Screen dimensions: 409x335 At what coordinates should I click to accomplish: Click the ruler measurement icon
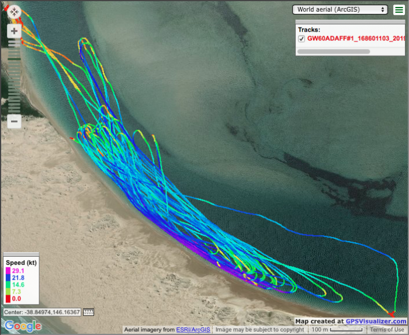(89, 312)
